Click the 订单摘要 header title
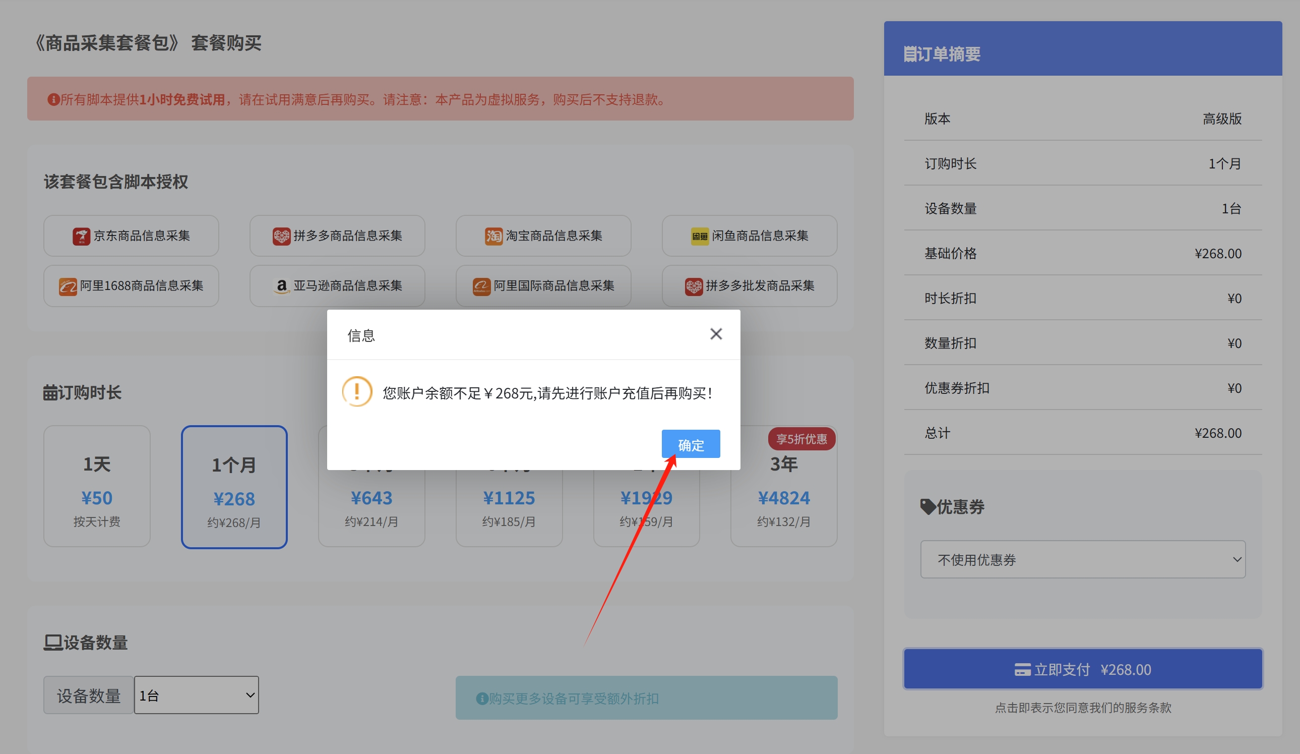This screenshot has width=1300, height=754. pos(948,53)
